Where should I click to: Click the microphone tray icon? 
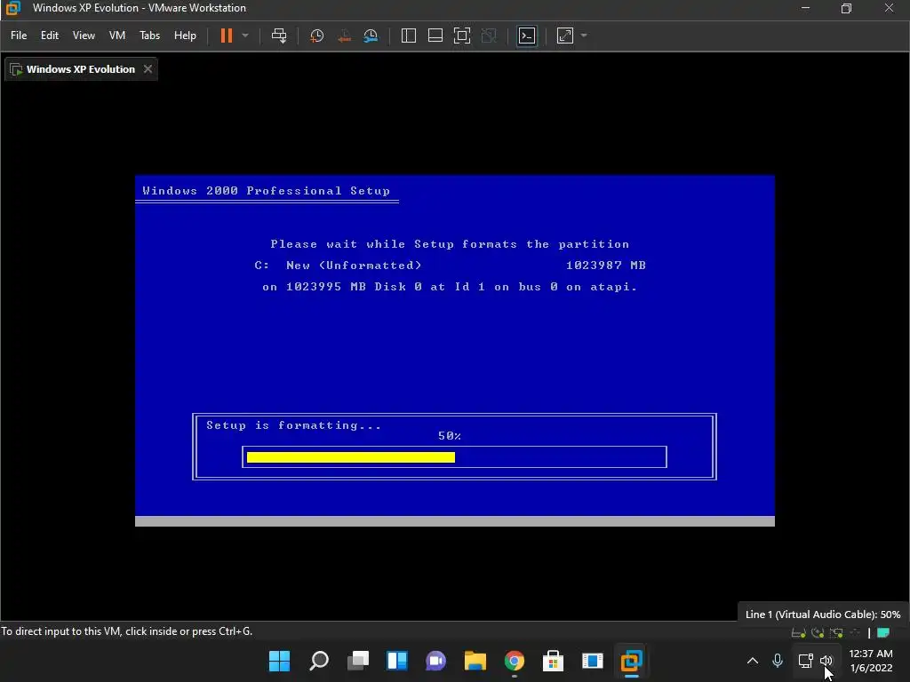tap(778, 661)
